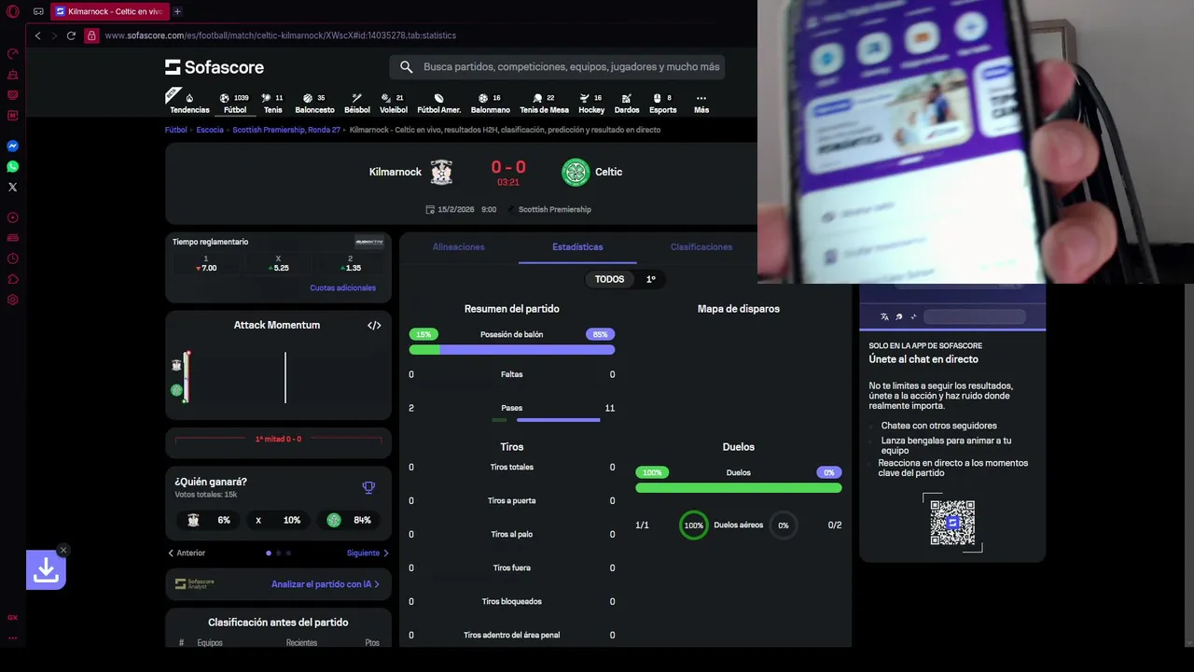Image resolution: width=1194 pixels, height=672 pixels.
Task: Click odds 1.35 for away win
Action: tap(350, 263)
